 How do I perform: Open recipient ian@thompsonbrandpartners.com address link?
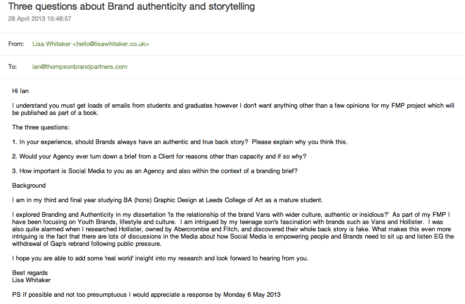pyautogui.click(x=80, y=67)
